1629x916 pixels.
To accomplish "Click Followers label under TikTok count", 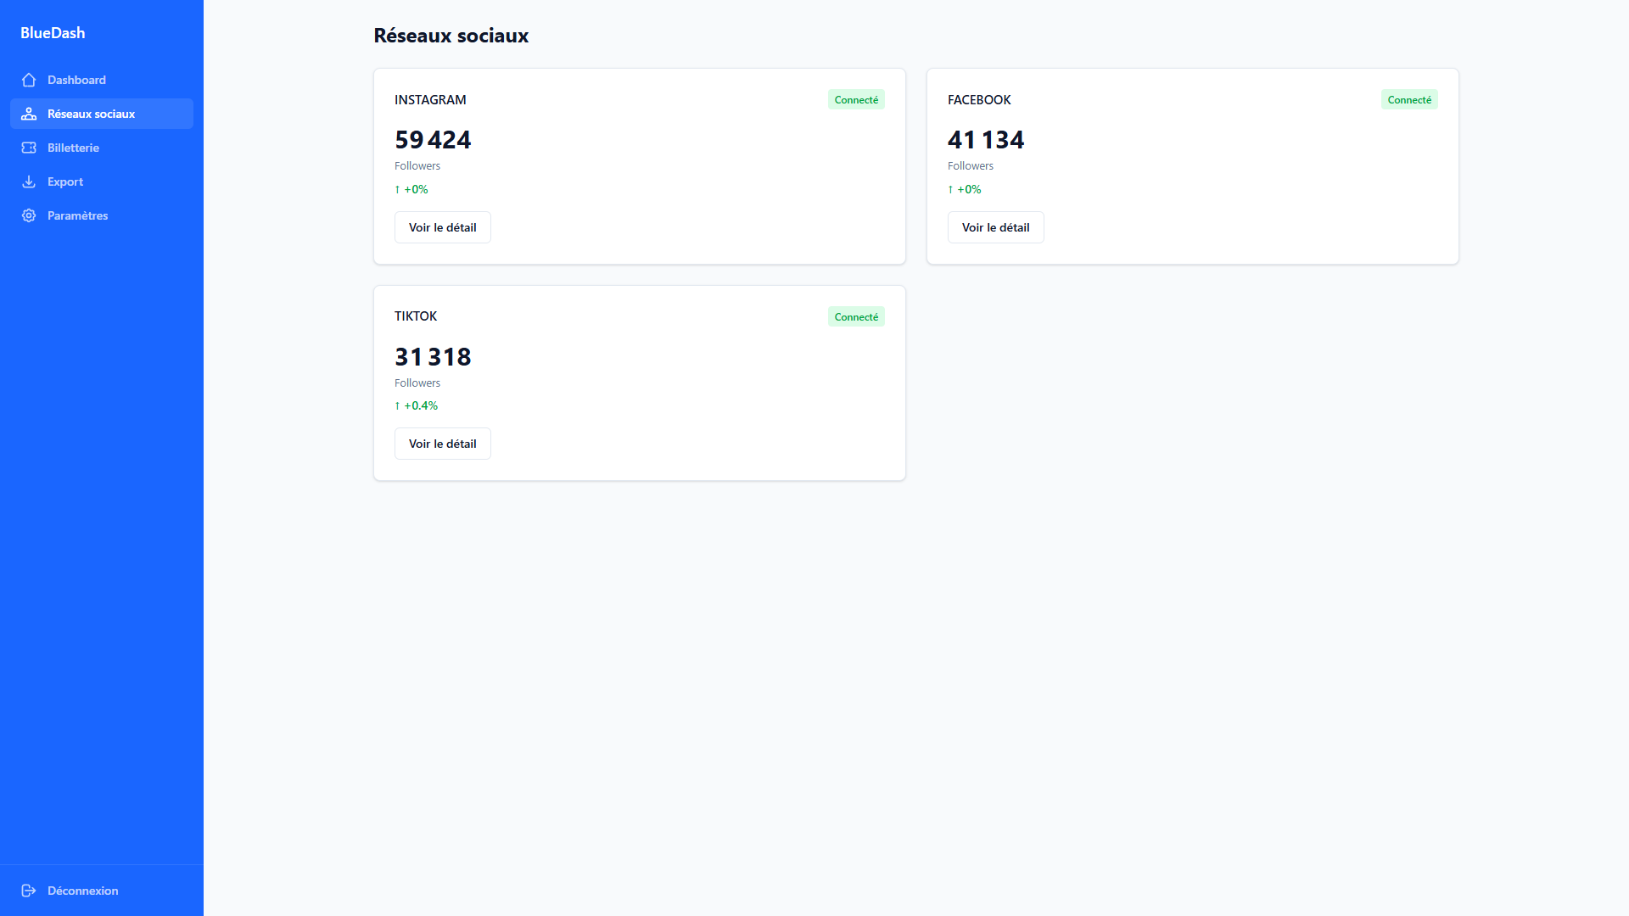I will [417, 383].
